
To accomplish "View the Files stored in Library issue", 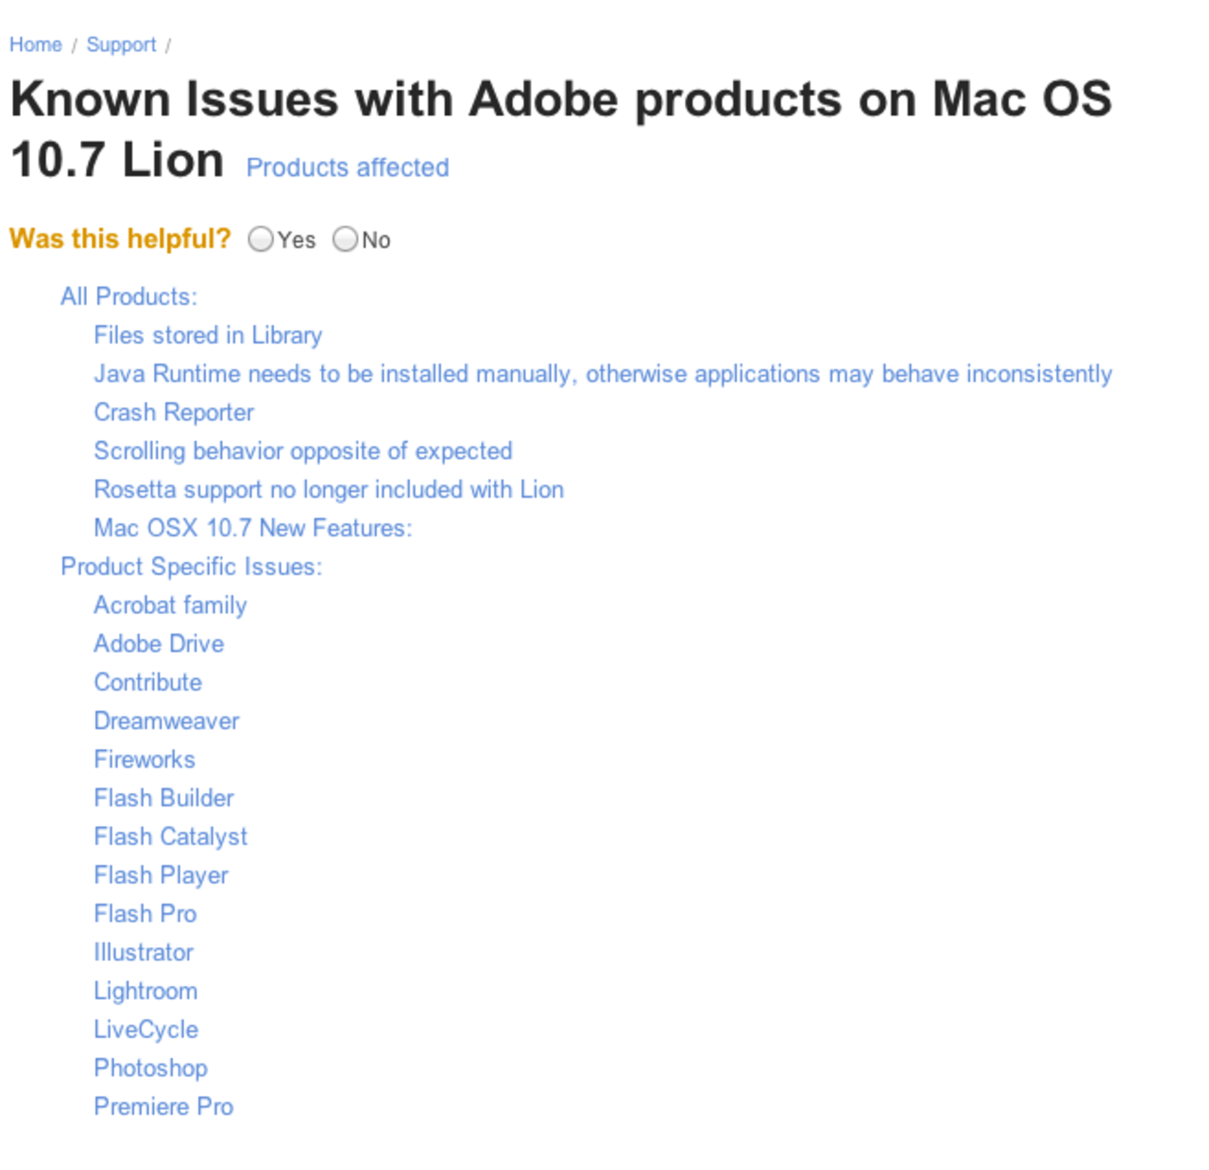I will tap(208, 335).
